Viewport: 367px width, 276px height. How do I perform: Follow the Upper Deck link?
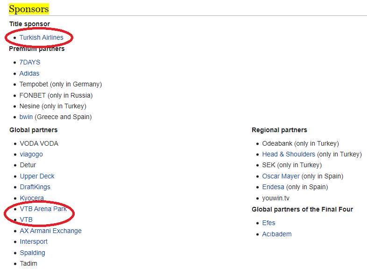click(x=37, y=176)
